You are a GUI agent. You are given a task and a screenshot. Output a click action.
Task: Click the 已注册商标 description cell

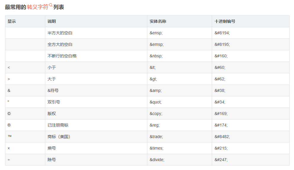coord(58,125)
